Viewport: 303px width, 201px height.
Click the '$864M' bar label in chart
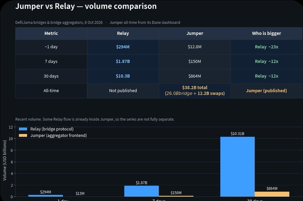[272, 189]
